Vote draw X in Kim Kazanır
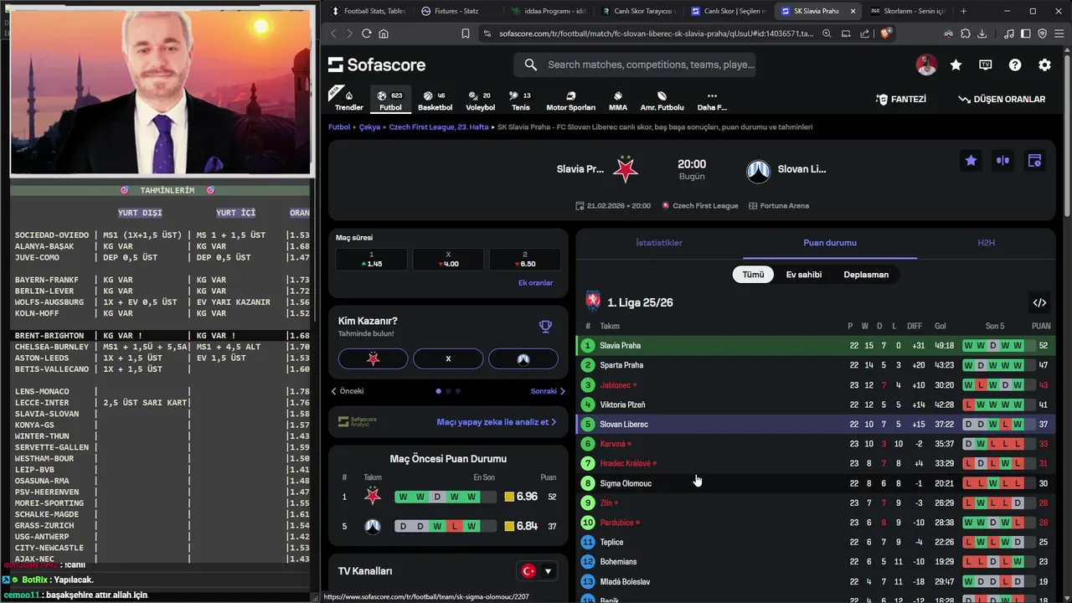The image size is (1072, 603). pyautogui.click(x=448, y=358)
